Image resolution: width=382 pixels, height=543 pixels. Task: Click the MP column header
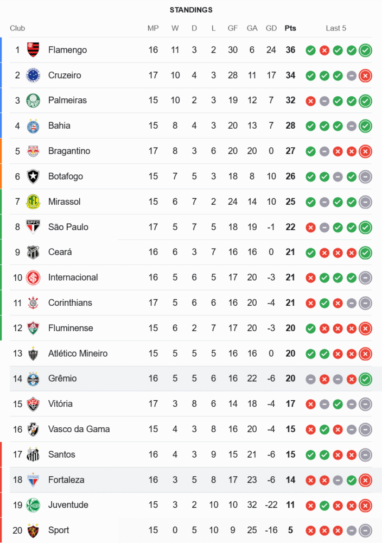point(153,28)
